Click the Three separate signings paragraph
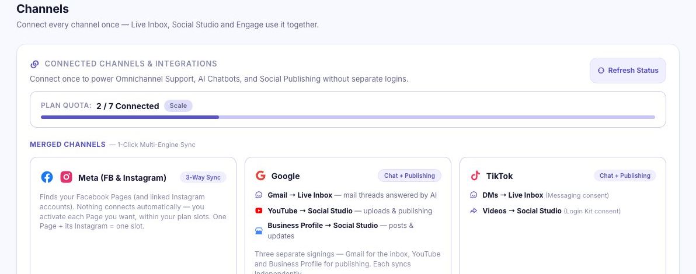 [347, 264]
